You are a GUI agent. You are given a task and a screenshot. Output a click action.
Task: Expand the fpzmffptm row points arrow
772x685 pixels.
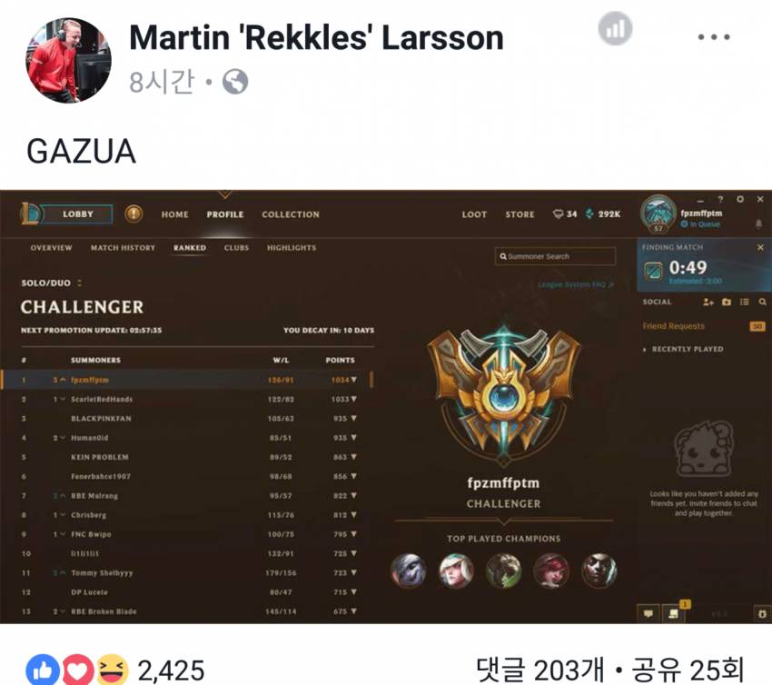click(x=354, y=380)
